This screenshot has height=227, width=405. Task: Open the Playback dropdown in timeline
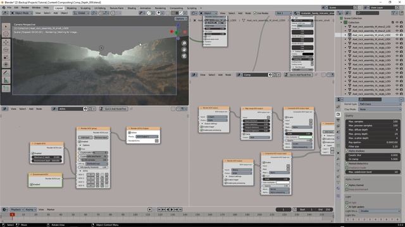[x=17, y=209]
